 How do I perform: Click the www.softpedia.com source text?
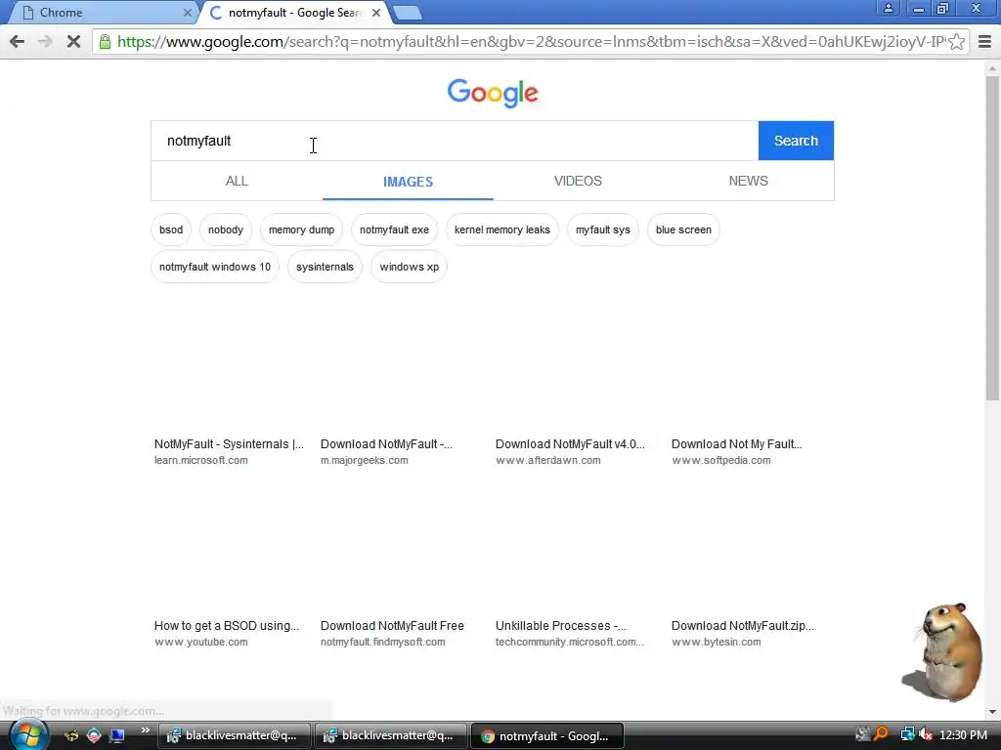click(720, 461)
